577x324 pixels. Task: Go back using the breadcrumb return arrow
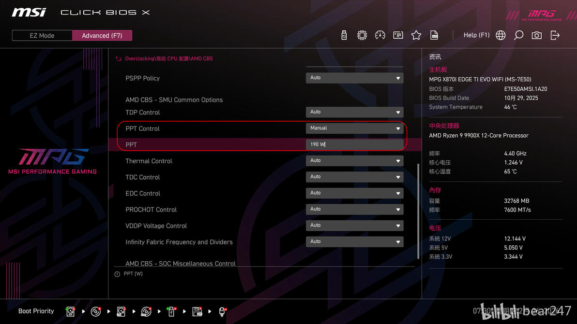coord(119,59)
